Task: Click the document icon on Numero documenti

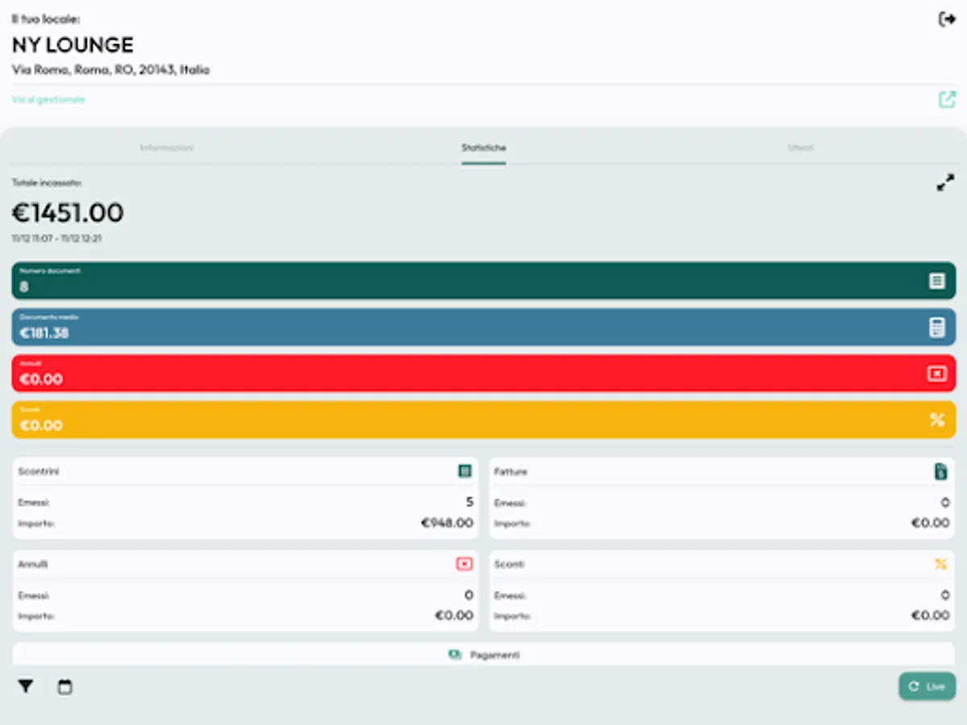Action: point(938,280)
